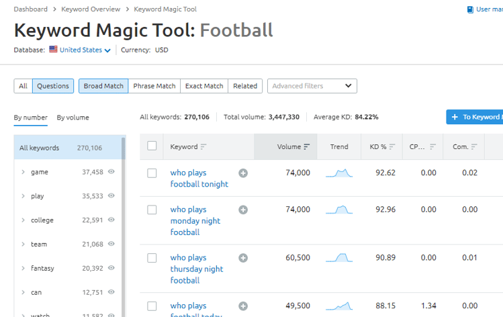The height and width of the screenshot is (317, 503).
Task: Click the average KD 84.22% value
Action: point(367,117)
